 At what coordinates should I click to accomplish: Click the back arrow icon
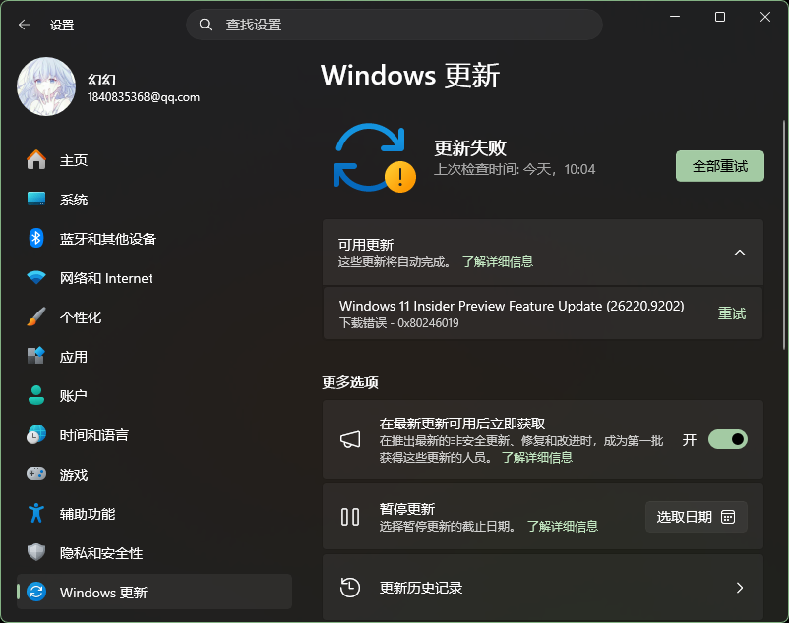click(x=25, y=25)
